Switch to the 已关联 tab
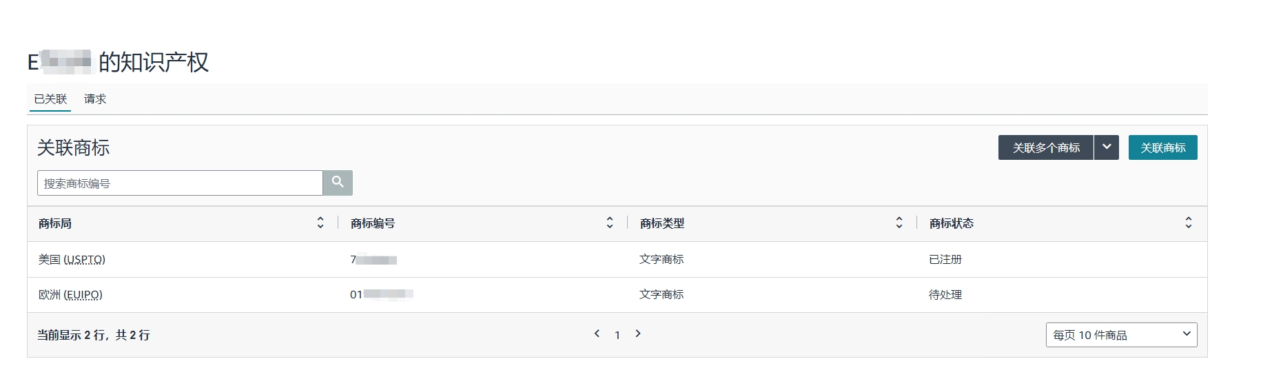 (x=50, y=99)
